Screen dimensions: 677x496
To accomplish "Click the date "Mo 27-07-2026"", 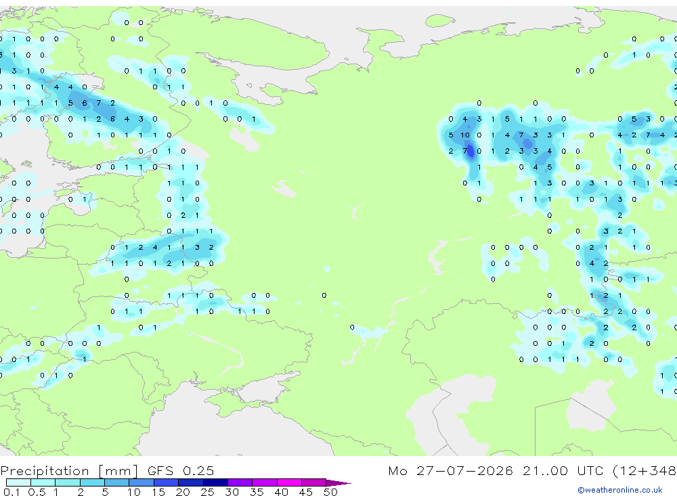I will point(451,470).
